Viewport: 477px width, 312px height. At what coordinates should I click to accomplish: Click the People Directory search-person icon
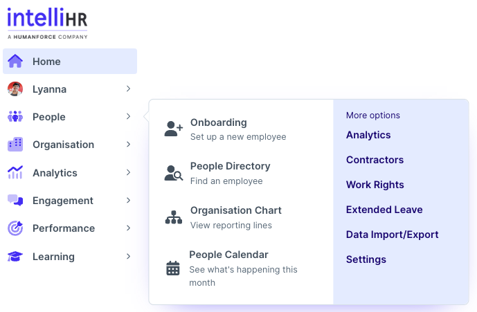tap(173, 173)
